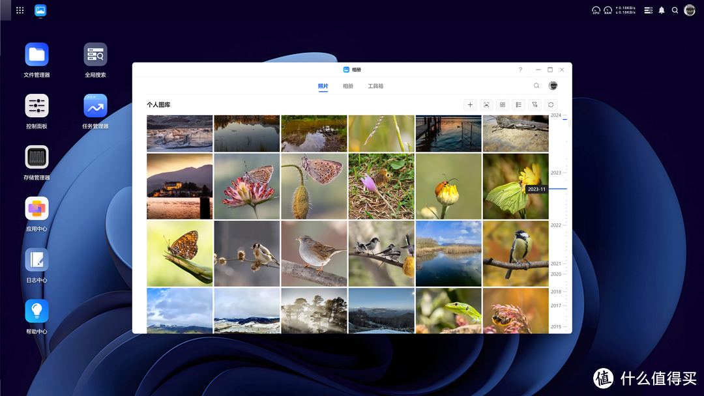This screenshot has width=704, height=396.
Task: Switch to the 相册 tab
Action: (x=348, y=86)
